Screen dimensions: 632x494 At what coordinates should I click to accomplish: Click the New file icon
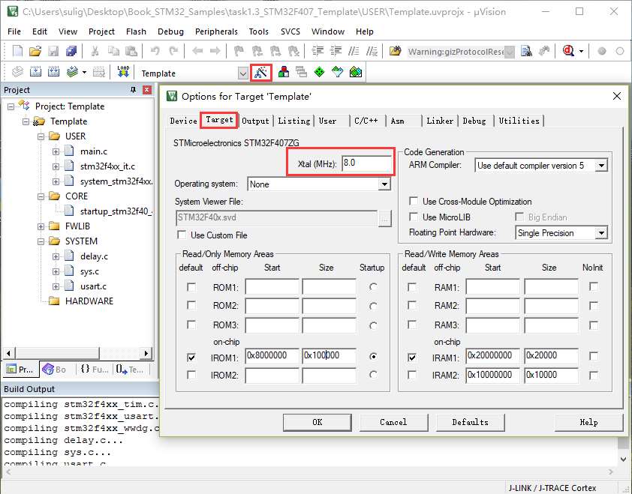tap(18, 51)
